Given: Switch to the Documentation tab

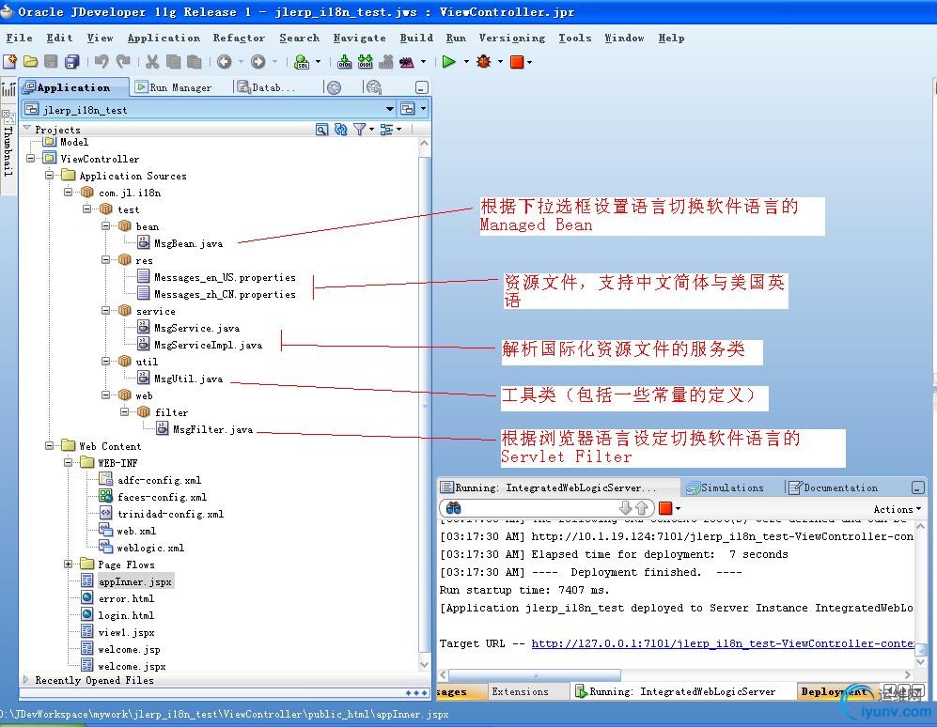Looking at the screenshot, I should click(x=834, y=488).
